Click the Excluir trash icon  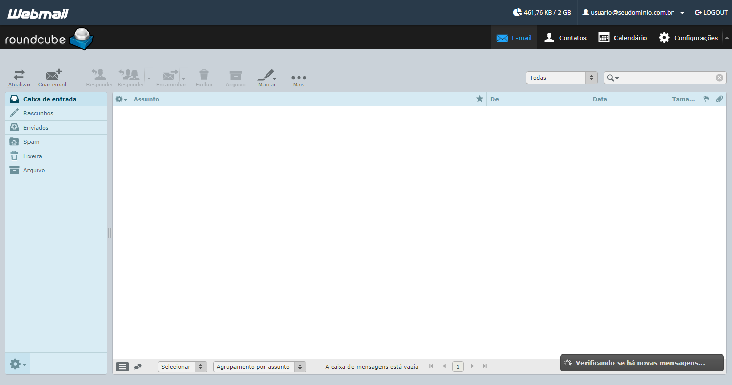click(x=204, y=75)
